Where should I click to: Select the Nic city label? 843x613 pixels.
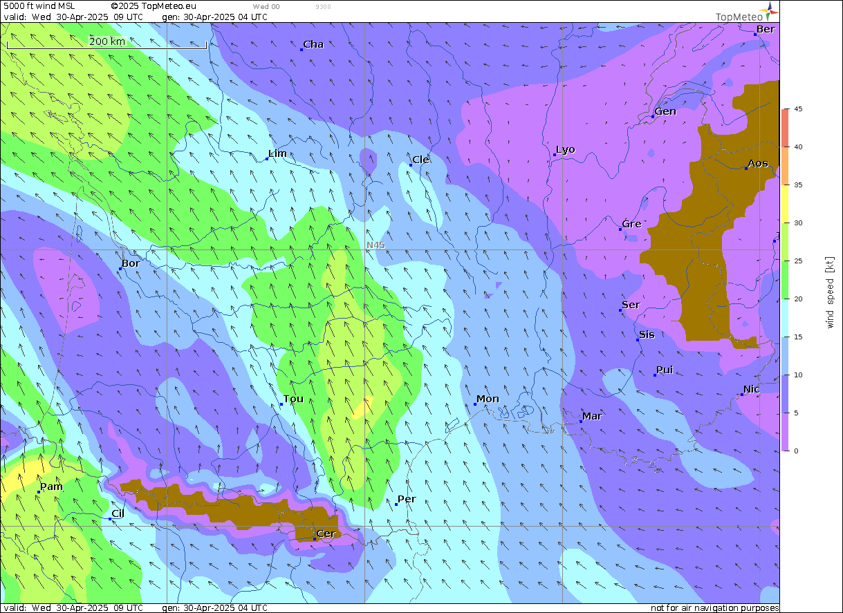coord(752,389)
